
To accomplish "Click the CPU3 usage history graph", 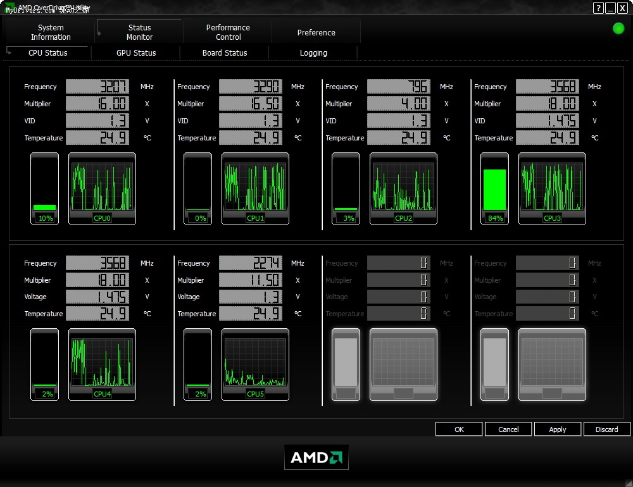I will (x=552, y=188).
